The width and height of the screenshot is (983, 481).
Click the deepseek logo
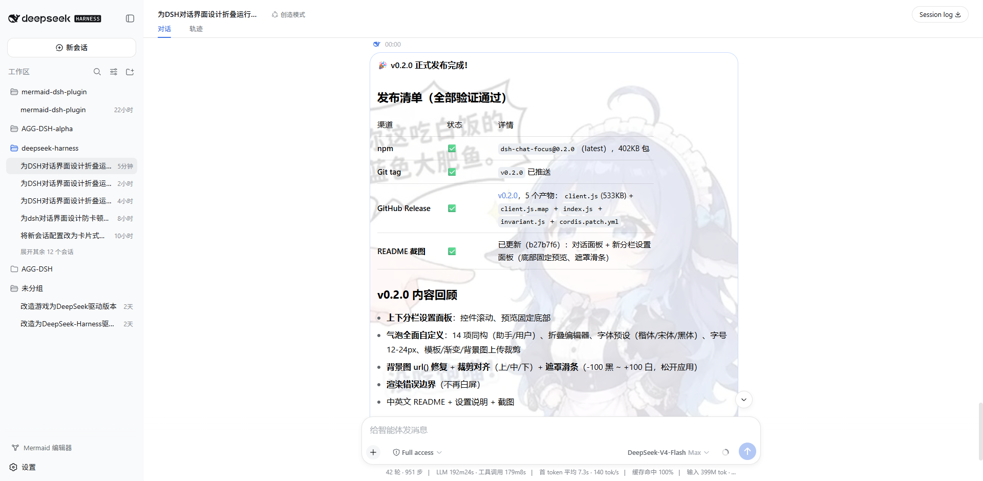pos(55,18)
